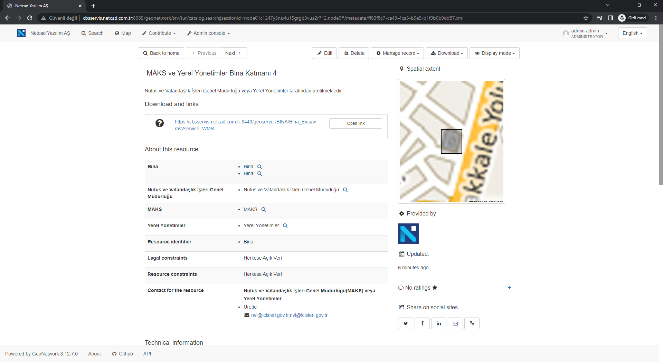The image size is (663, 362).
Task: Open the Map page
Action: [123, 33]
